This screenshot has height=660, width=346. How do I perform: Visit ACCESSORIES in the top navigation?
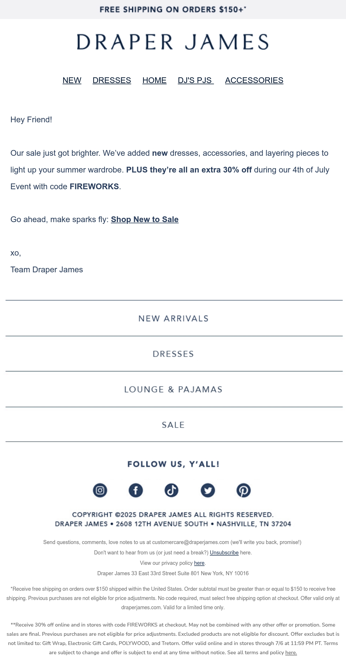[254, 80]
